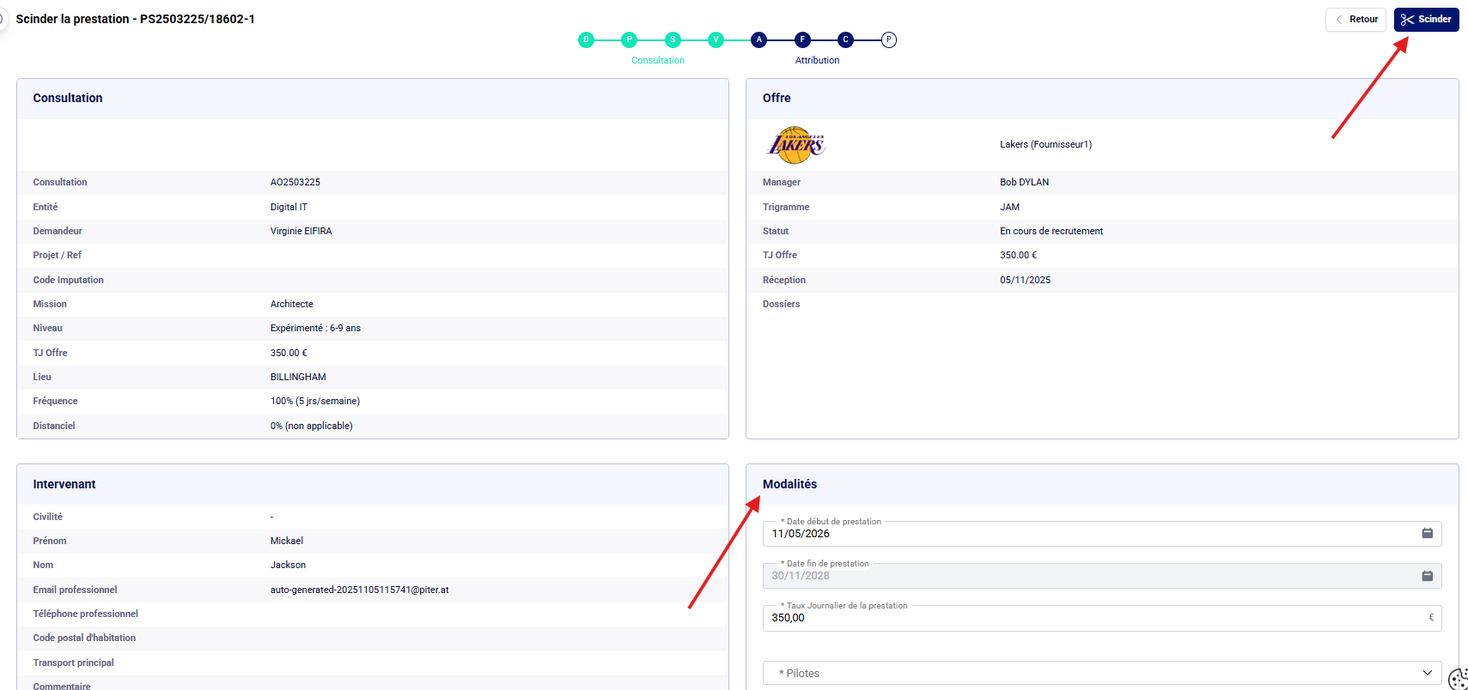Screen dimensions: 1468x690
Task: Select reception date 05/11/2025
Action: (x=1025, y=280)
